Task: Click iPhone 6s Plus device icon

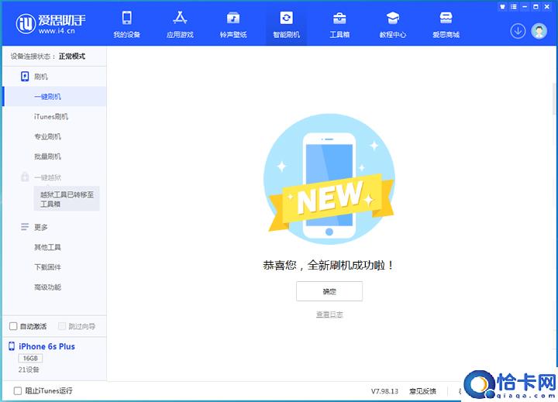Action: tap(12, 346)
